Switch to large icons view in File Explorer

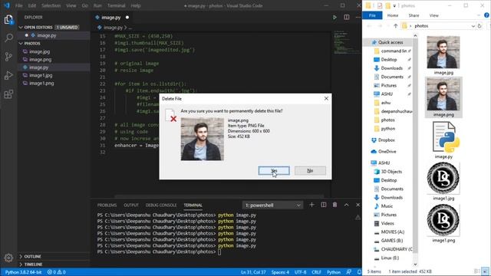pos(485,271)
